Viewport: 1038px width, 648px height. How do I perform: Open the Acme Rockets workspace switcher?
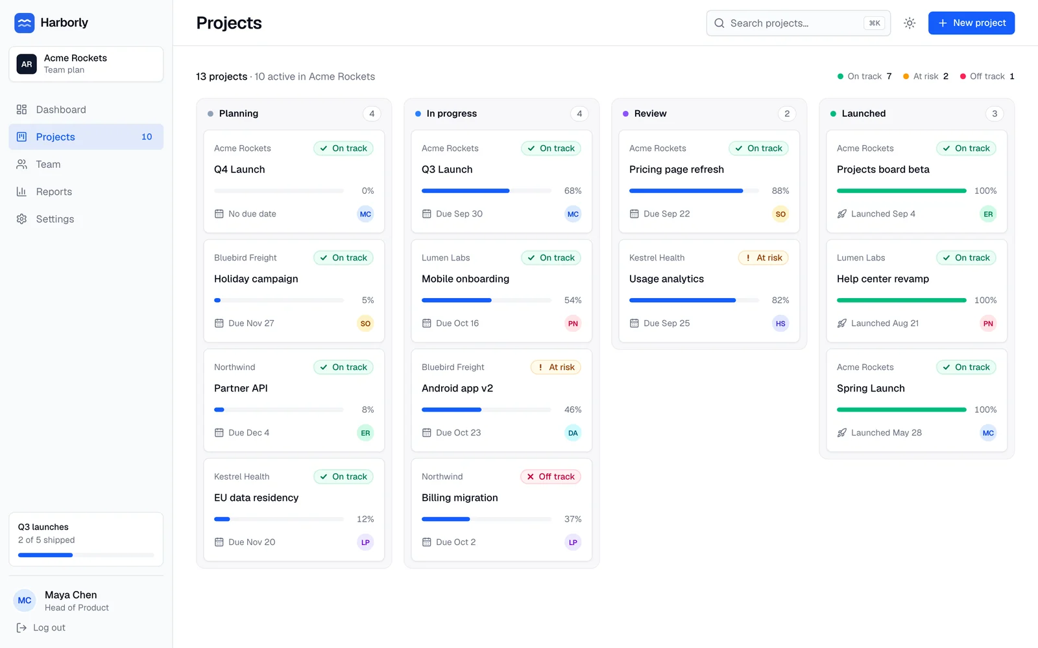point(86,64)
